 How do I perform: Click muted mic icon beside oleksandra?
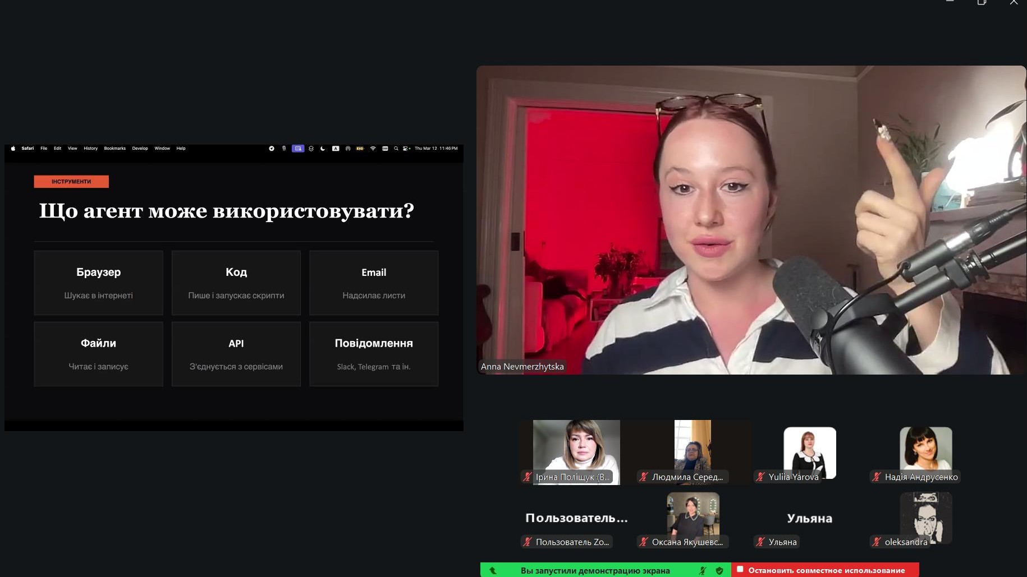tap(877, 542)
